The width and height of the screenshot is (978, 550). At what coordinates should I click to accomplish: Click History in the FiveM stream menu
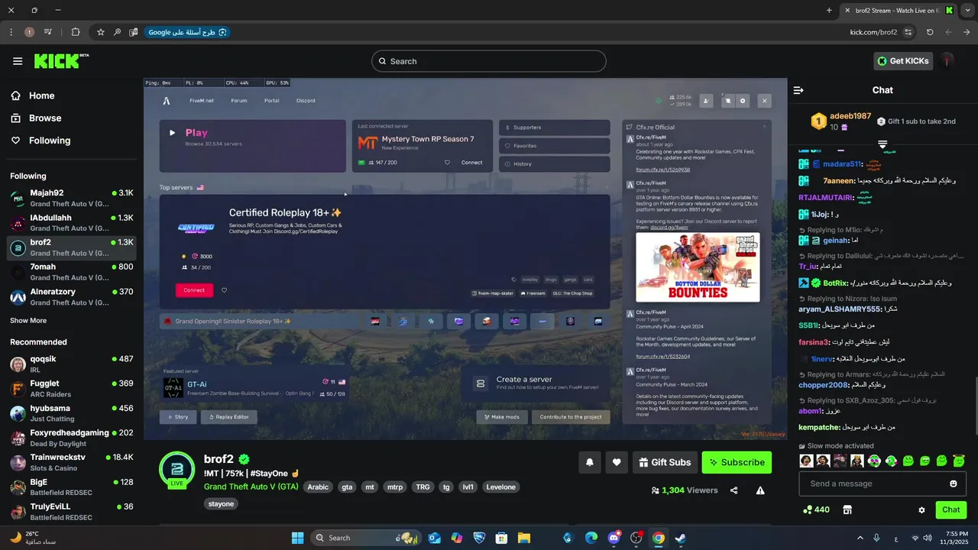[555, 164]
